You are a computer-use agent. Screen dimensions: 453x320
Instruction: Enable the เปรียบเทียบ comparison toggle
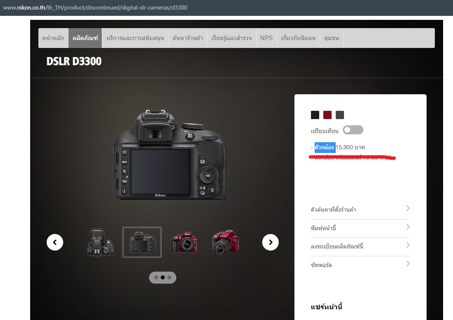(x=353, y=130)
